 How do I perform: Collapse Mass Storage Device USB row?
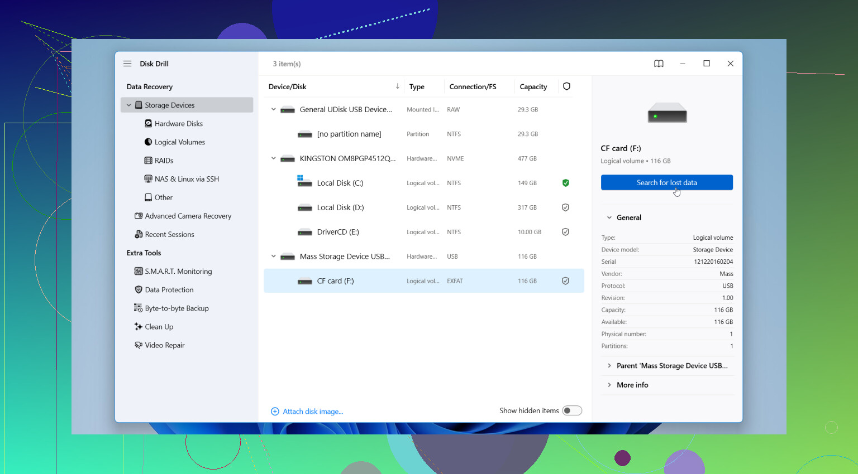click(x=274, y=257)
